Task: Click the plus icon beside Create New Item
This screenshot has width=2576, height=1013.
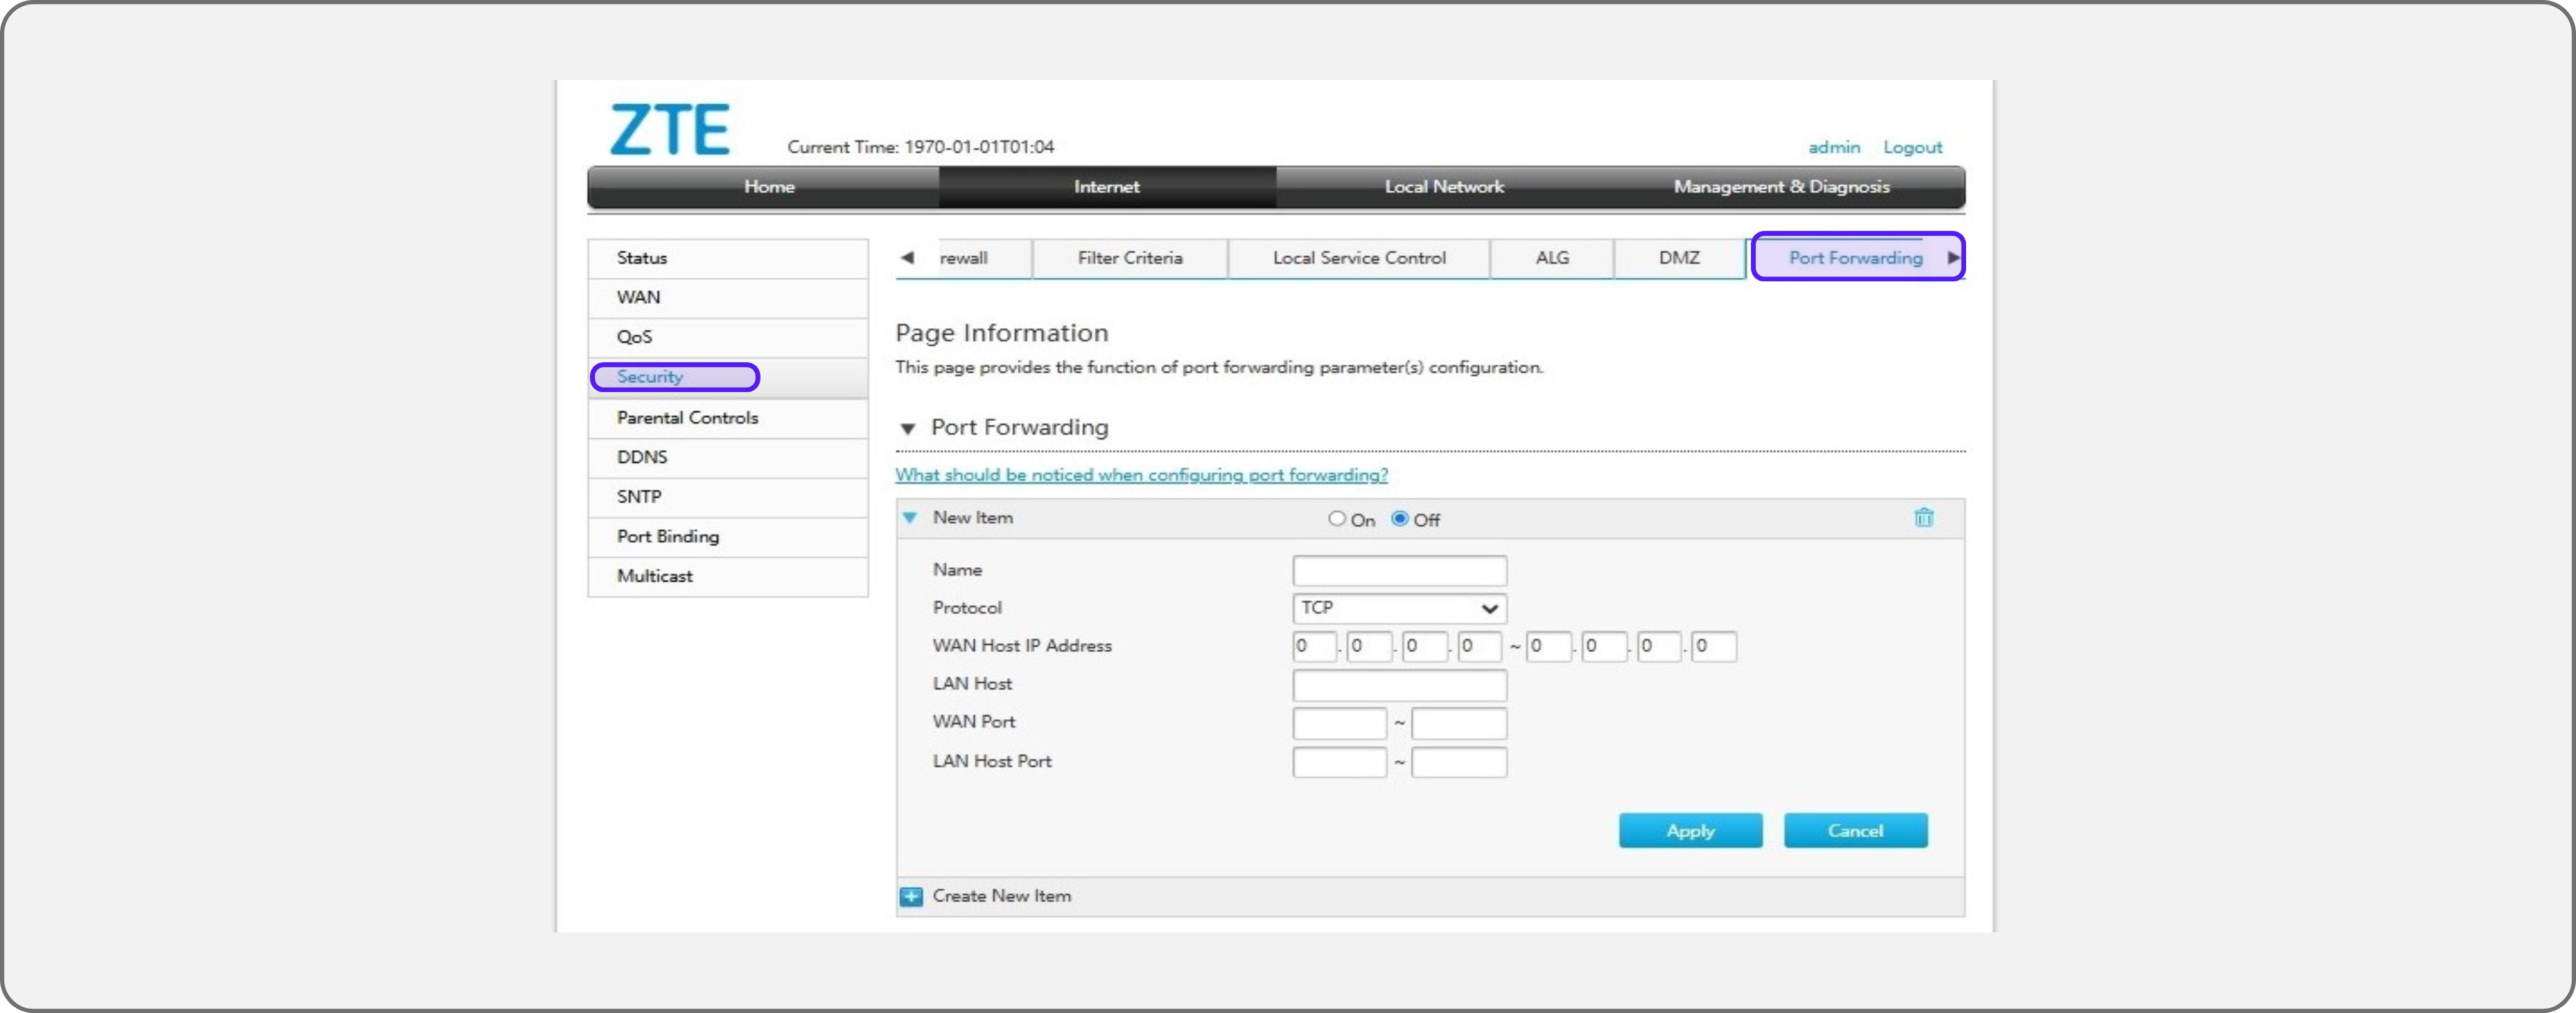Action: (911, 896)
